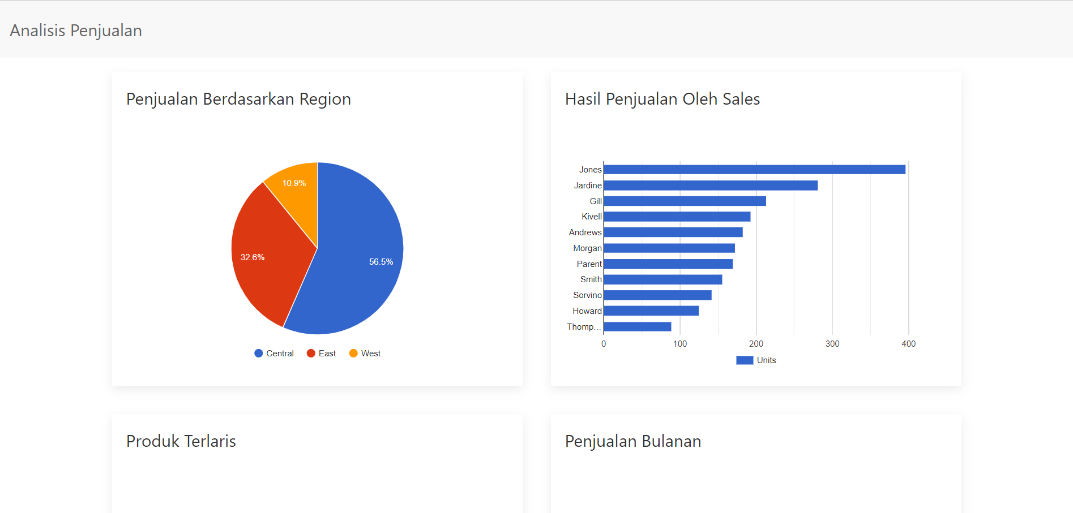Click the Gill axis label
Image resolution: width=1073 pixels, height=513 pixels.
(x=596, y=201)
